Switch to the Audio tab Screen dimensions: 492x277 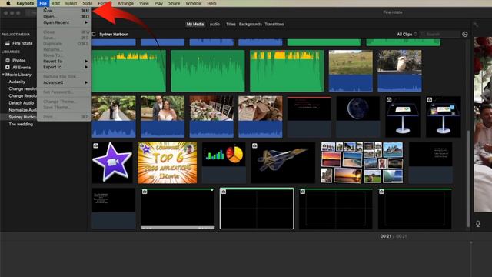pyautogui.click(x=214, y=24)
